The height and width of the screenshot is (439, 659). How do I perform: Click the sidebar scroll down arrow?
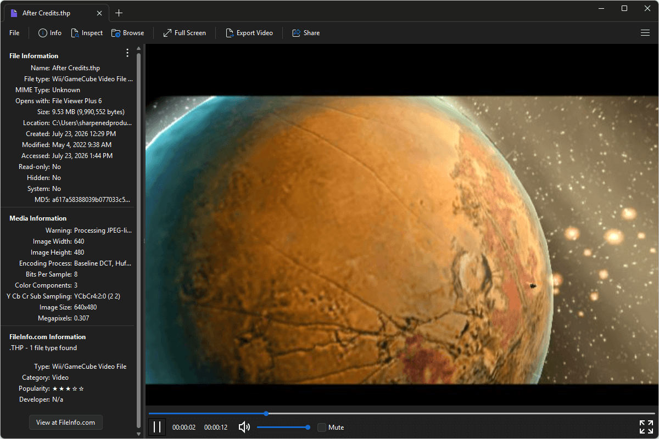pyautogui.click(x=139, y=434)
